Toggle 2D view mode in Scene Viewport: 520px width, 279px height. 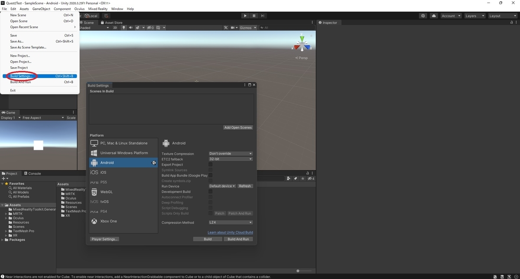coord(115,28)
